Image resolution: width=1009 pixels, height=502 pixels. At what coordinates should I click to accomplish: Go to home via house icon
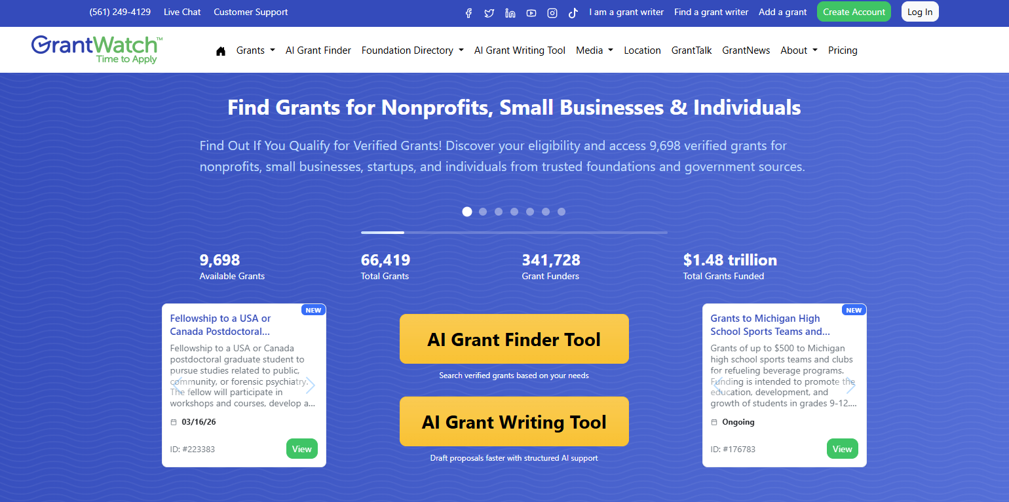tap(221, 50)
